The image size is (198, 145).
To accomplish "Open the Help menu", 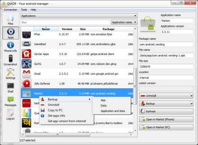I will coord(33,10).
